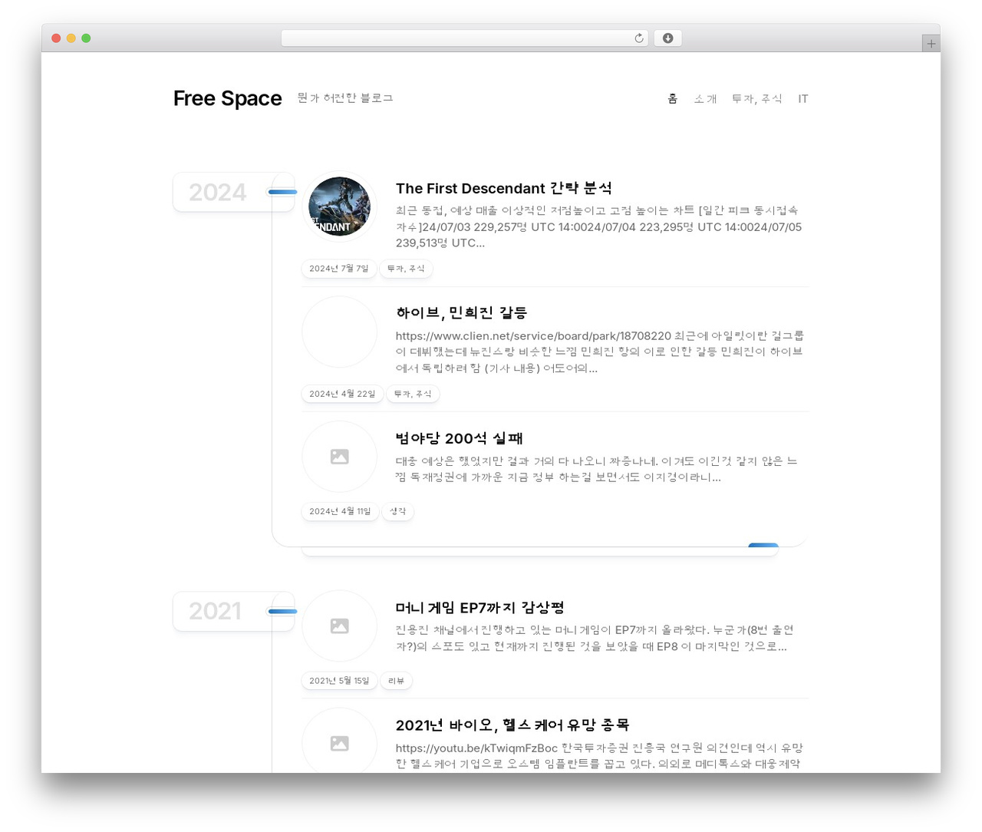982x832 pixels.
Task: Click the placeholder image icon for 2021년 바이오 post
Action: [x=339, y=744]
